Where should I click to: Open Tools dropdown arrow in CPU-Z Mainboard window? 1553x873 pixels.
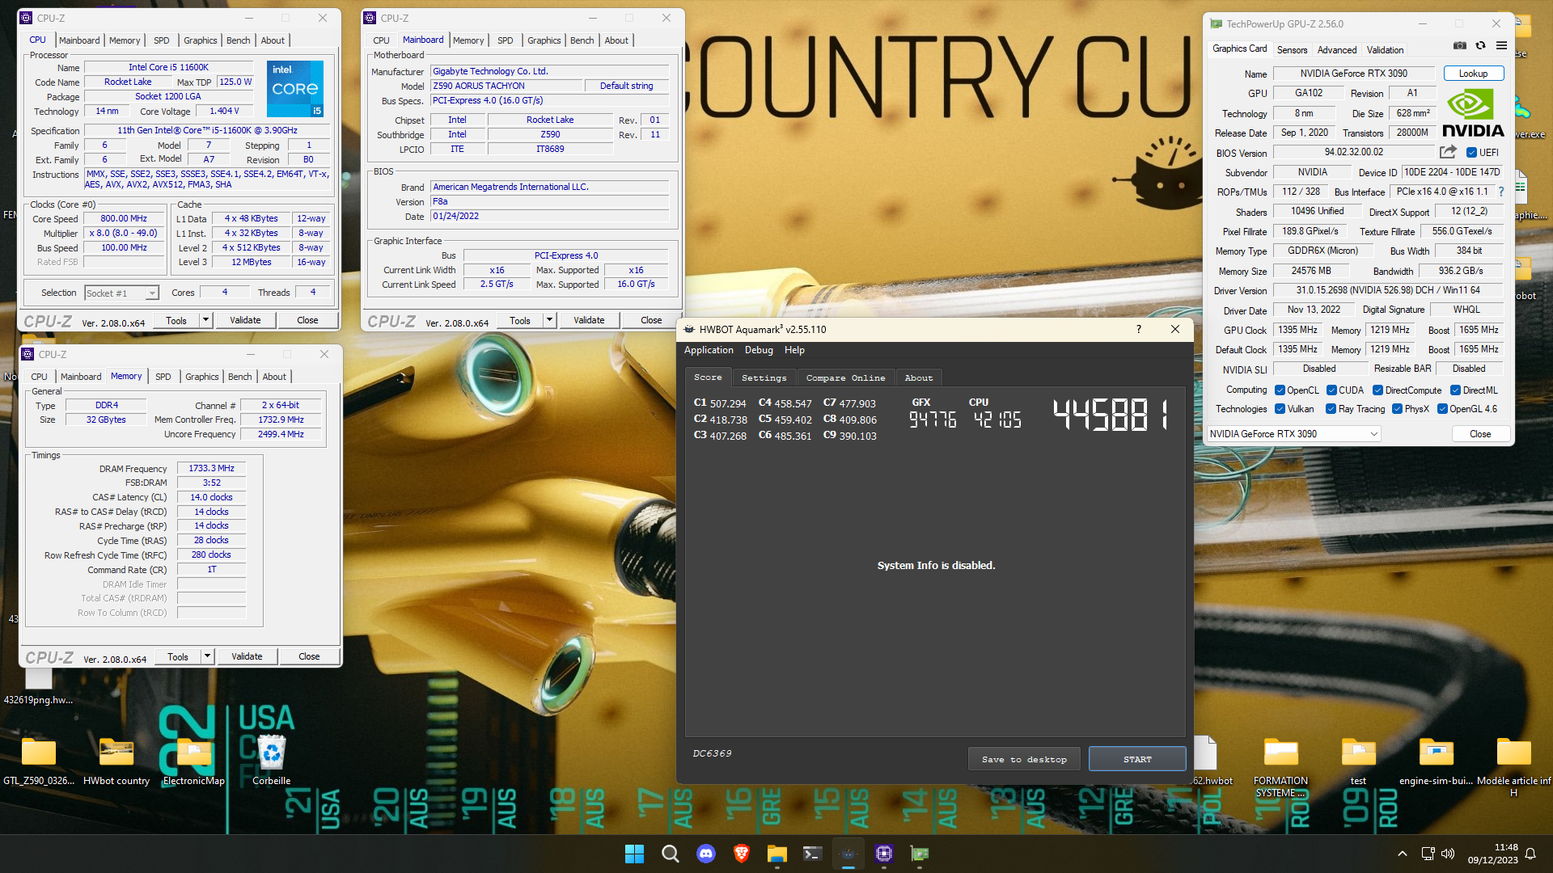tap(550, 320)
